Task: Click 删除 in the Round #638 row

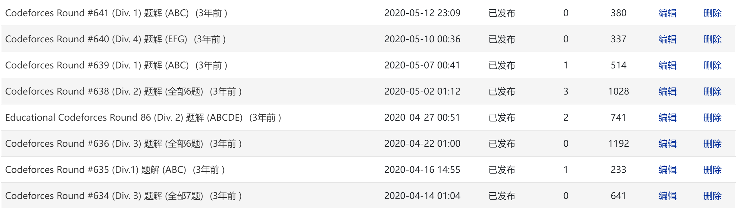Action: point(712,92)
